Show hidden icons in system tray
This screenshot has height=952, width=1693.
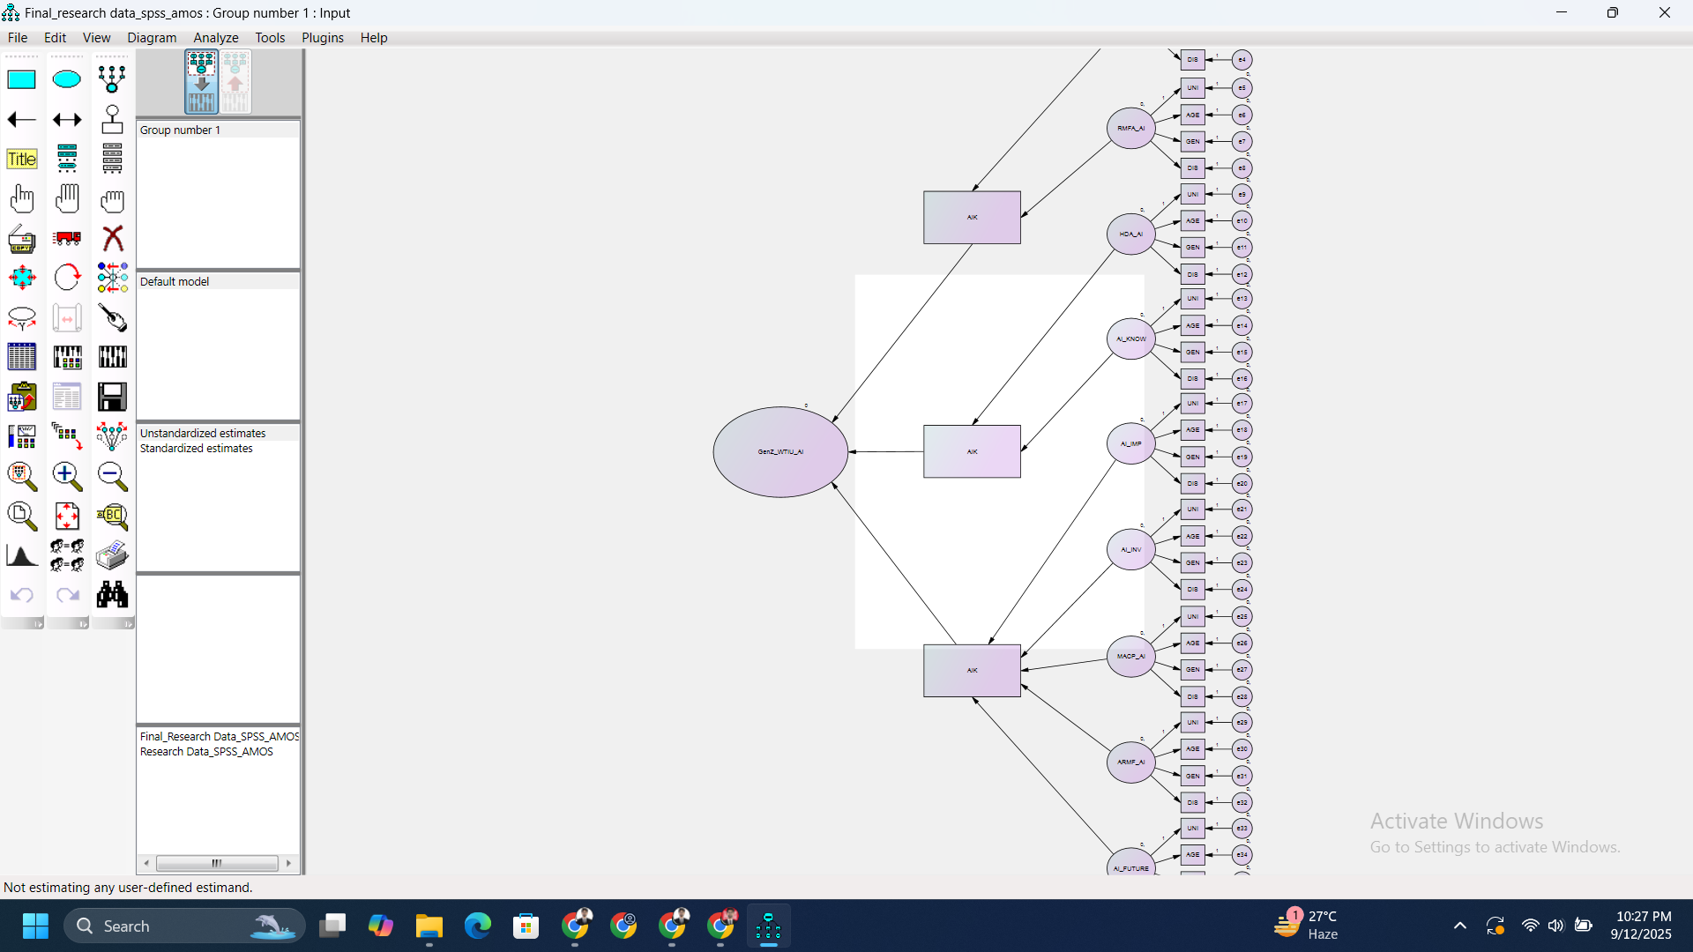click(x=1460, y=926)
